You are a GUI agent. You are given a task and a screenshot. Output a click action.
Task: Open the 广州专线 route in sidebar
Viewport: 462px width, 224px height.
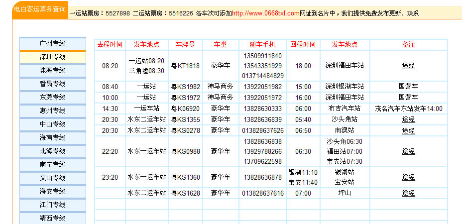click(x=53, y=44)
